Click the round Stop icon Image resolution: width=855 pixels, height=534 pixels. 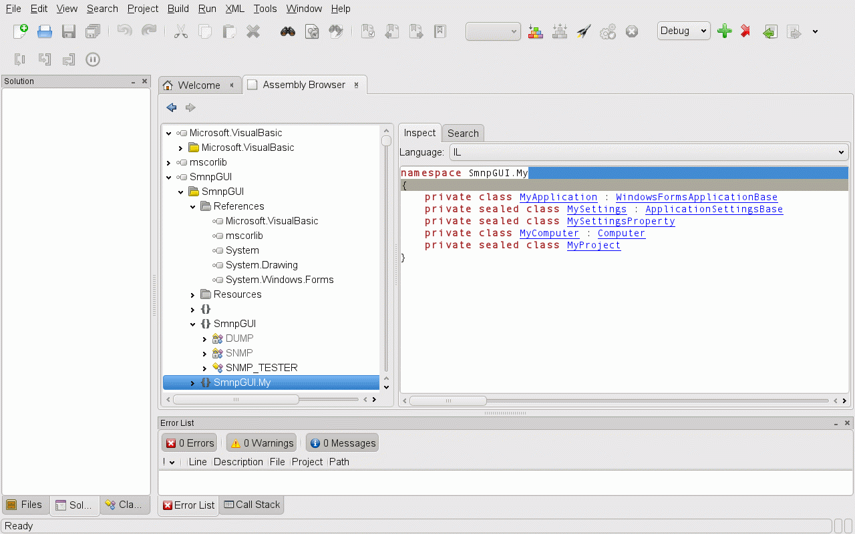[632, 31]
